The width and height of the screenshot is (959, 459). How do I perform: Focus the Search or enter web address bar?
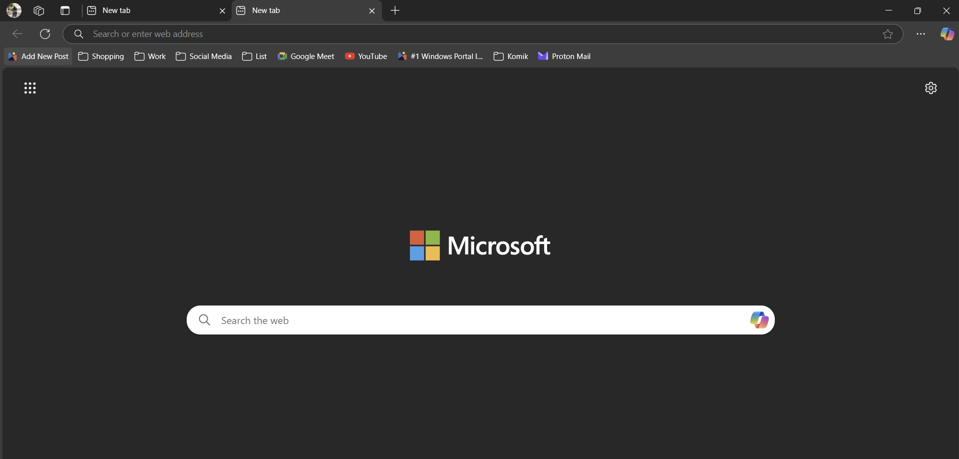point(483,34)
